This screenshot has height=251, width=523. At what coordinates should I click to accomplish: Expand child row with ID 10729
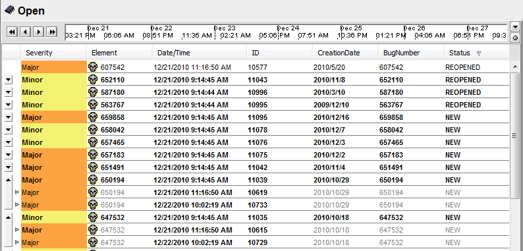point(17,242)
